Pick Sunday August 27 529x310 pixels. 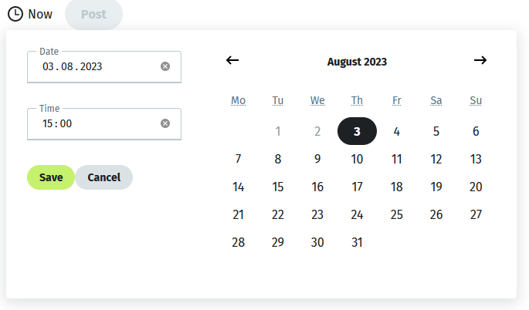(x=476, y=214)
